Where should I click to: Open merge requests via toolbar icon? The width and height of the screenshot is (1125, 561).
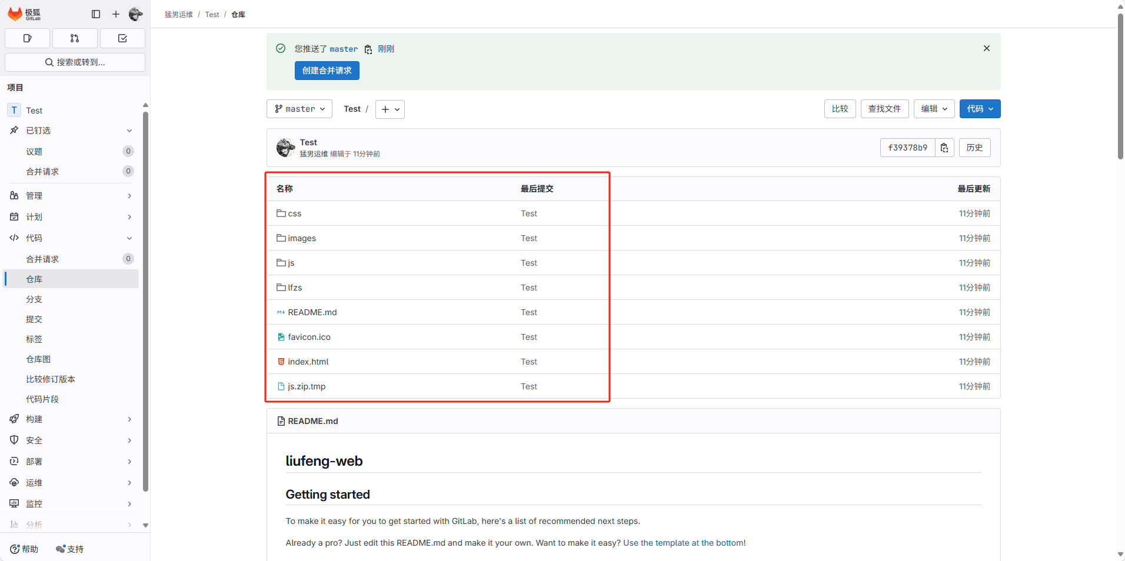pos(75,38)
